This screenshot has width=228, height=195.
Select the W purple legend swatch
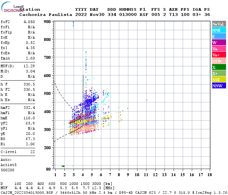[219, 43]
